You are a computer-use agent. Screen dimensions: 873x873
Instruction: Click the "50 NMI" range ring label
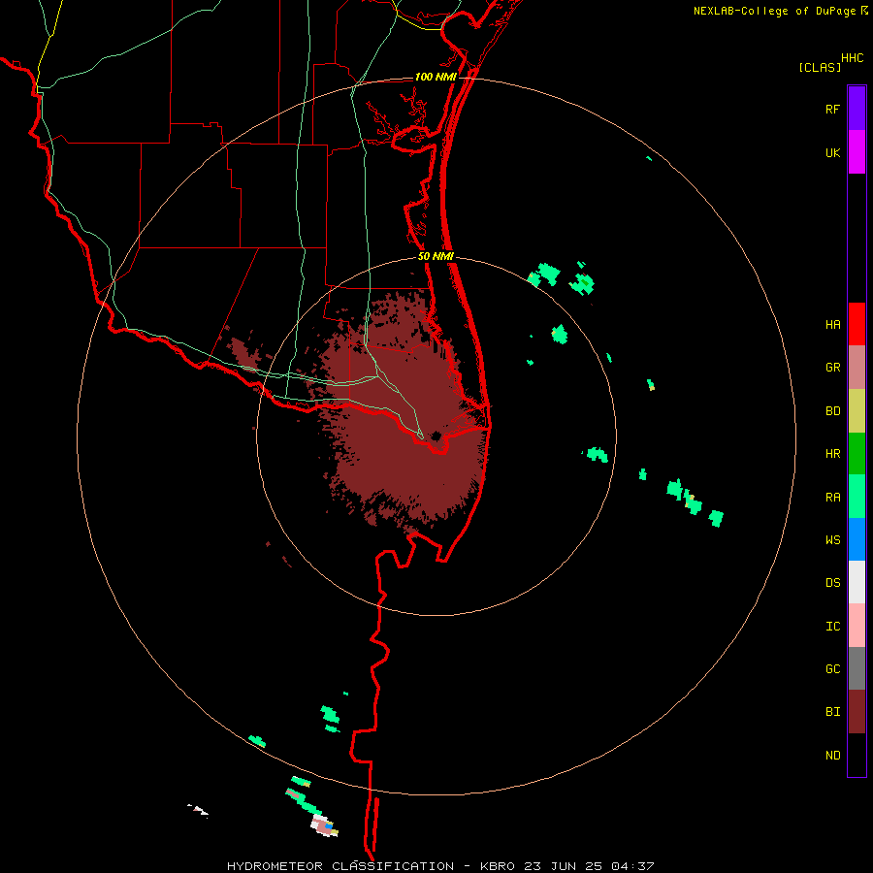pyautogui.click(x=436, y=256)
